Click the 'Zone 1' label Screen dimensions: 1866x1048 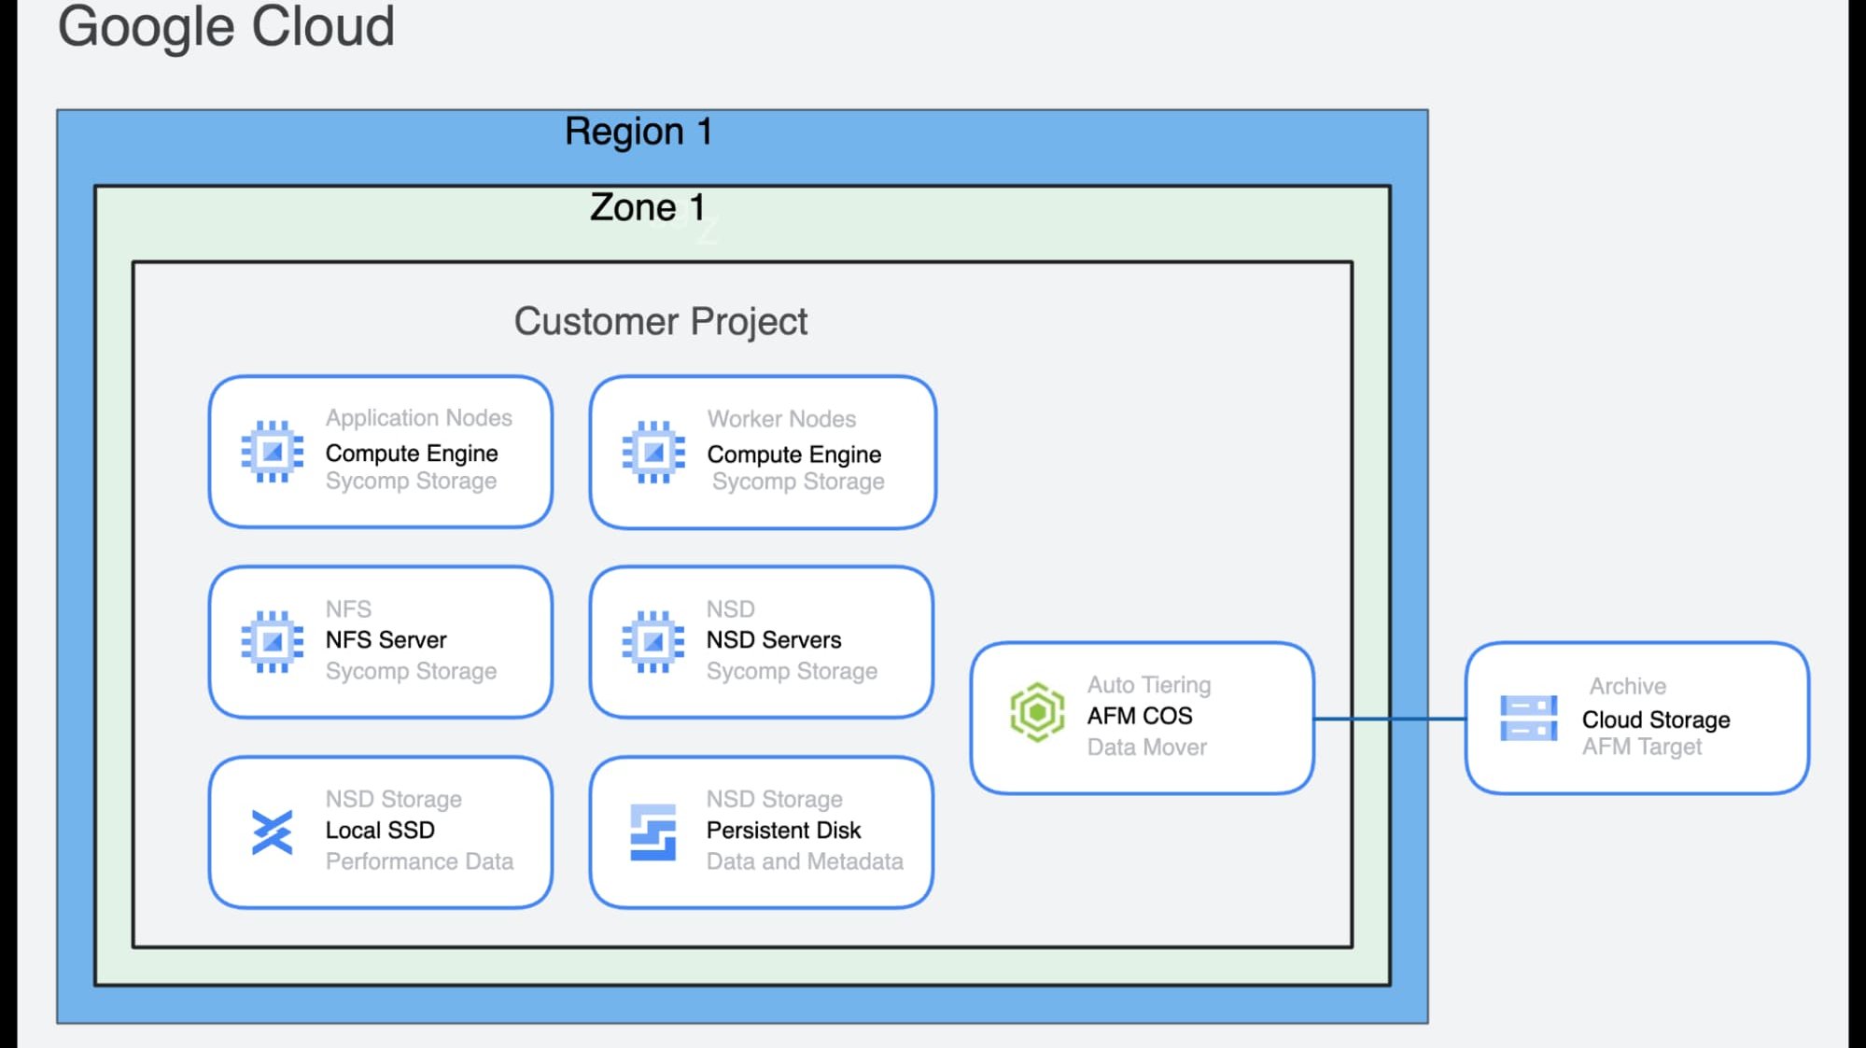click(x=647, y=207)
